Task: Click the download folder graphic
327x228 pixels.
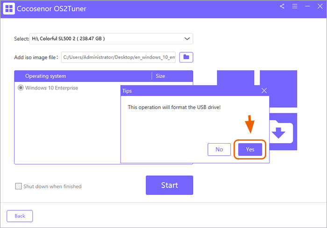Action: [281, 131]
